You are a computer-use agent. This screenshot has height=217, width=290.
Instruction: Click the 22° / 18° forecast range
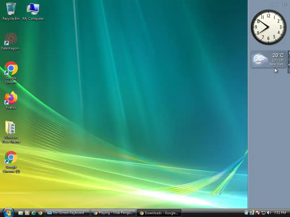click(x=278, y=60)
